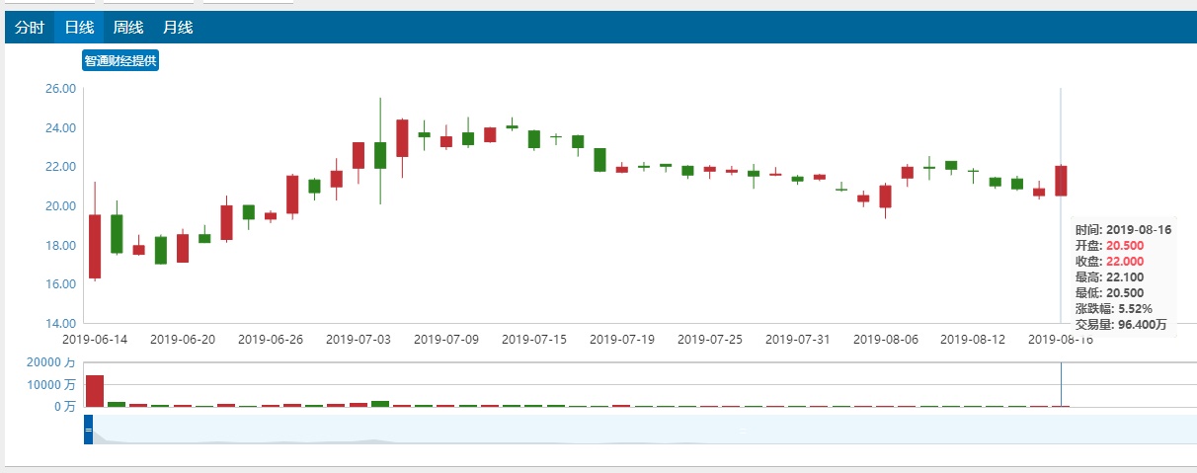Click tooltip line 时间: 2019-08-16
The image size is (1197, 473).
(1123, 230)
